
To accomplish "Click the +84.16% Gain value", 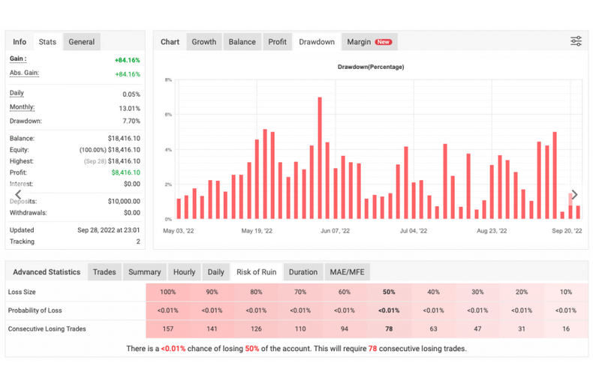I will click(x=128, y=60).
